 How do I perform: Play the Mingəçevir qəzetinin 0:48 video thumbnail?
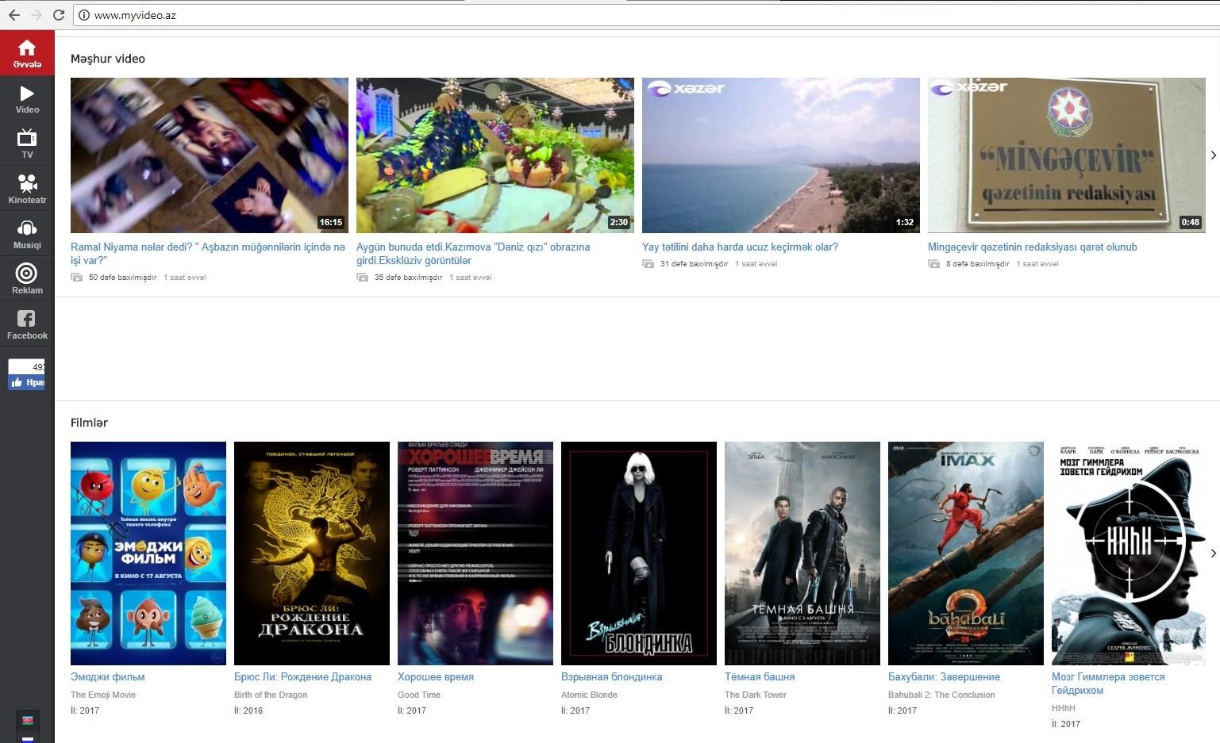[1067, 155]
